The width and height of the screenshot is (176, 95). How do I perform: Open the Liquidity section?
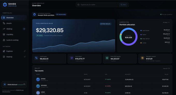(x=14, y=34)
